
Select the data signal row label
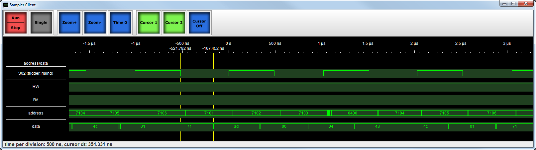[36, 126]
